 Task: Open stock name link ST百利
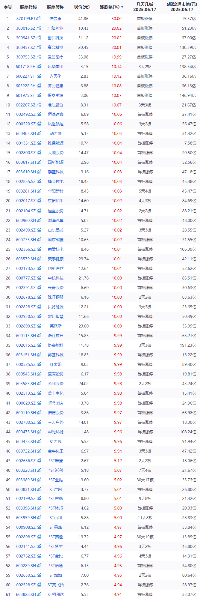(x=56, y=518)
